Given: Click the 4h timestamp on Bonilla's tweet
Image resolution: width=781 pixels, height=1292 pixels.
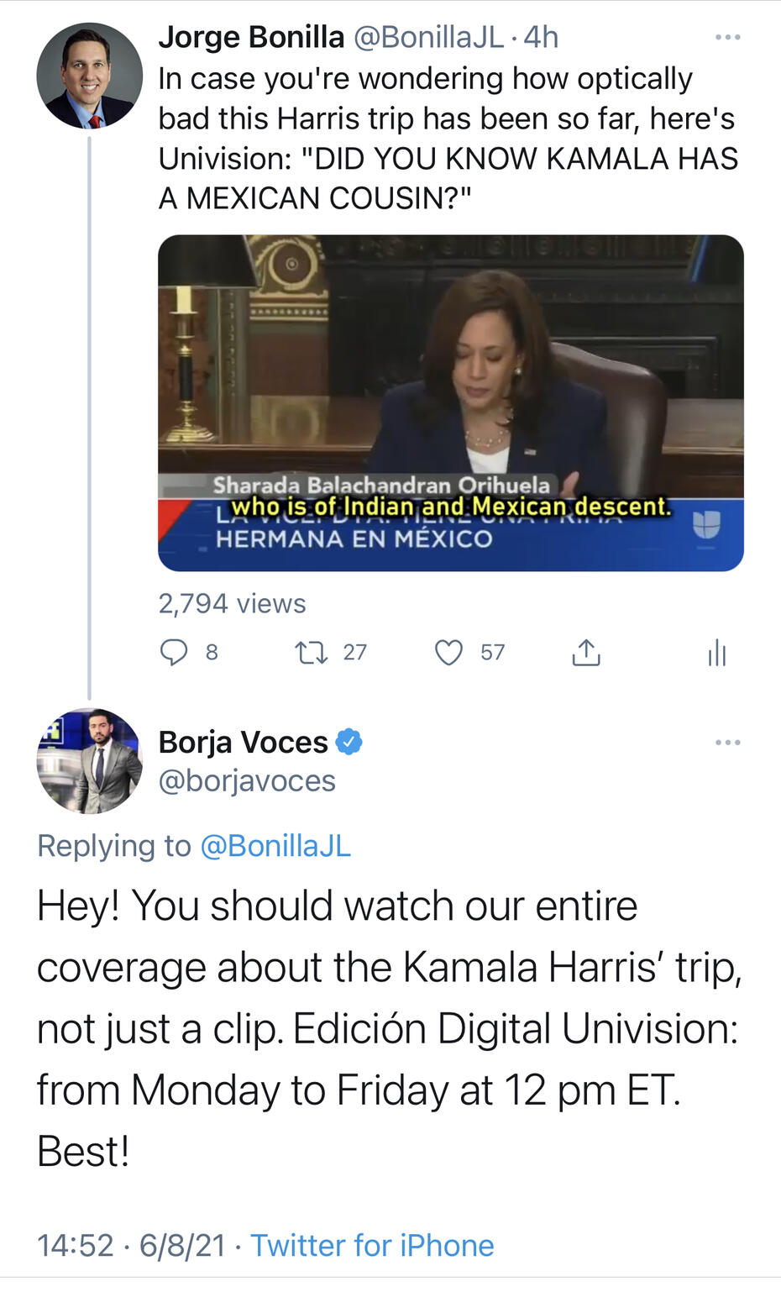Looking at the screenshot, I should click(542, 38).
